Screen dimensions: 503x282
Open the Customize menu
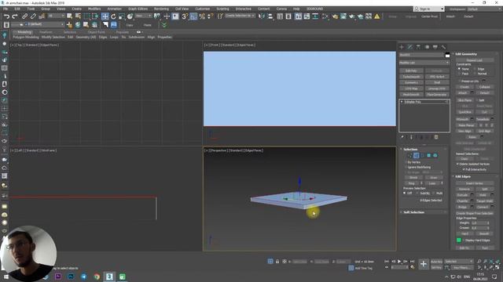click(x=203, y=9)
